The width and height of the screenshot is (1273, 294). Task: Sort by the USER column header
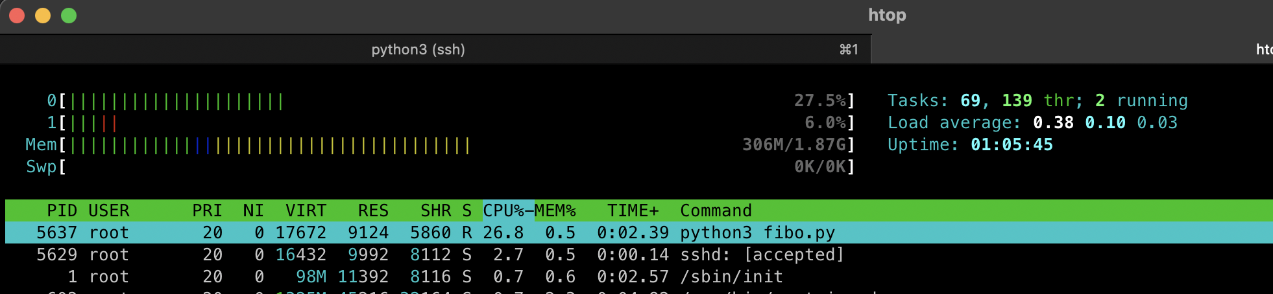[x=109, y=210]
